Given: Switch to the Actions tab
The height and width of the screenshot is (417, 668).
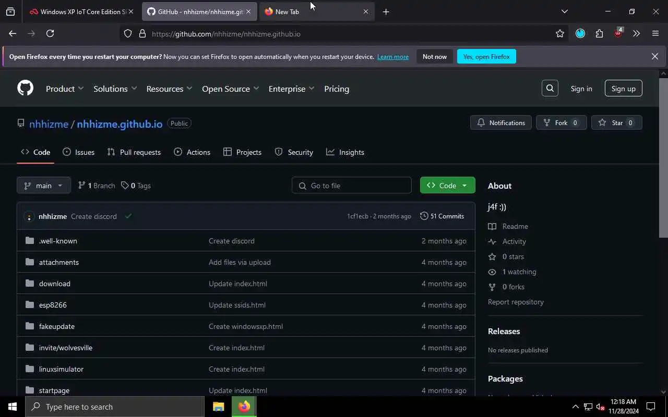Looking at the screenshot, I should tap(192, 152).
